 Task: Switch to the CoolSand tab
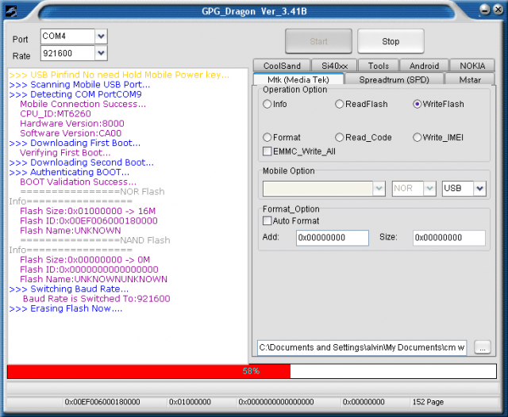[282, 66]
